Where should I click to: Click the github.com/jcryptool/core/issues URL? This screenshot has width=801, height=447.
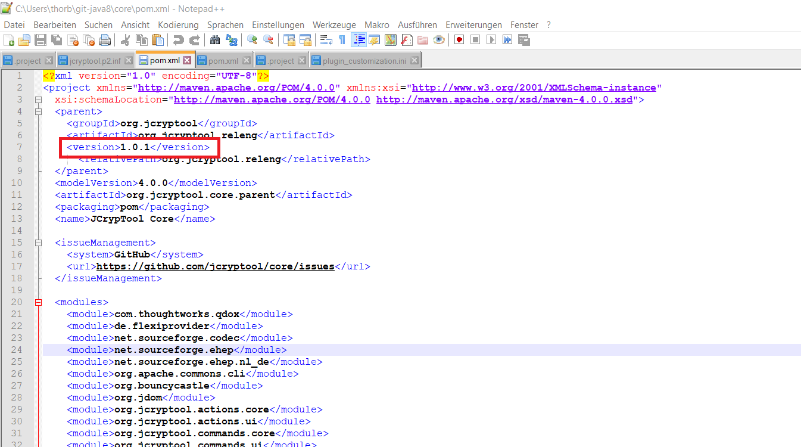[x=215, y=266]
